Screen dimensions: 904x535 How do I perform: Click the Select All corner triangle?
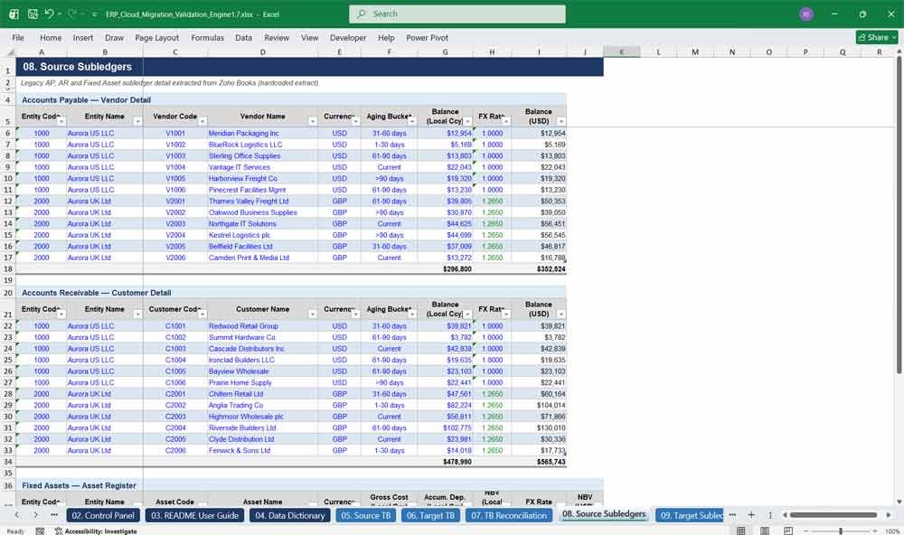tap(10, 52)
